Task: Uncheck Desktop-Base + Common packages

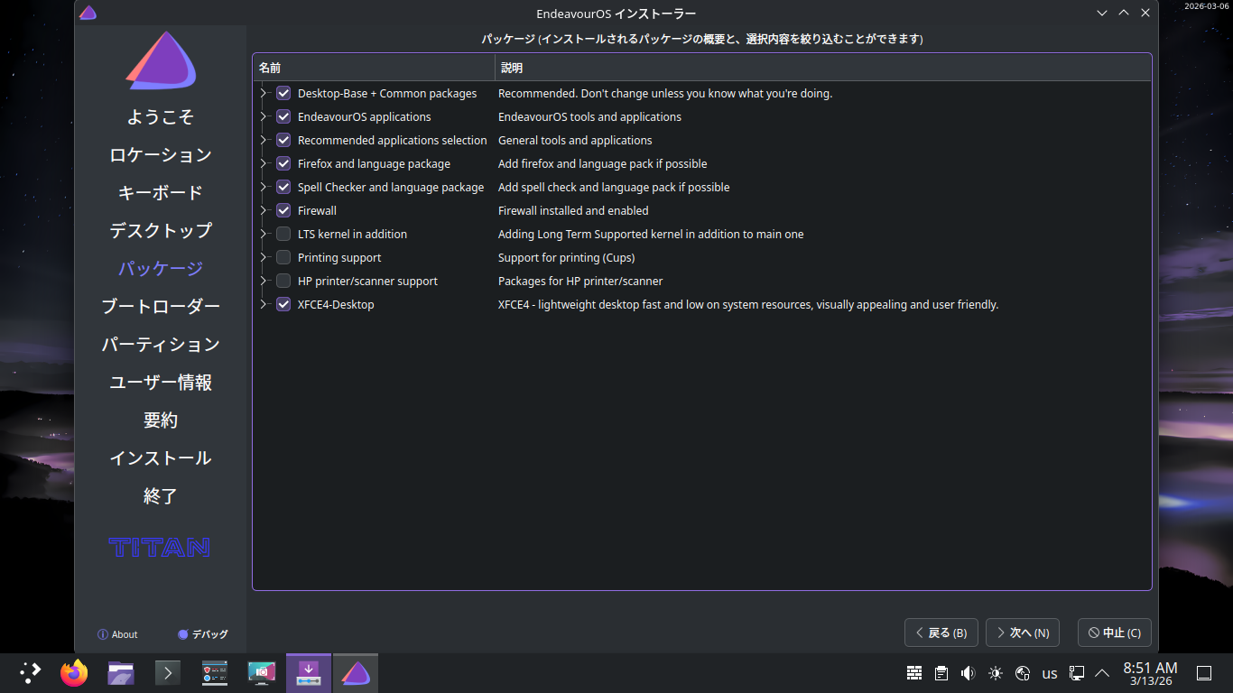Action: pos(283,93)
